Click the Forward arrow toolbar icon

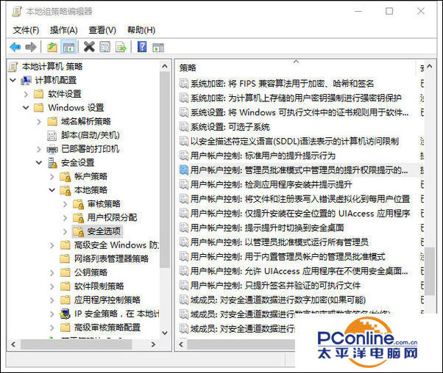(31, 47)
